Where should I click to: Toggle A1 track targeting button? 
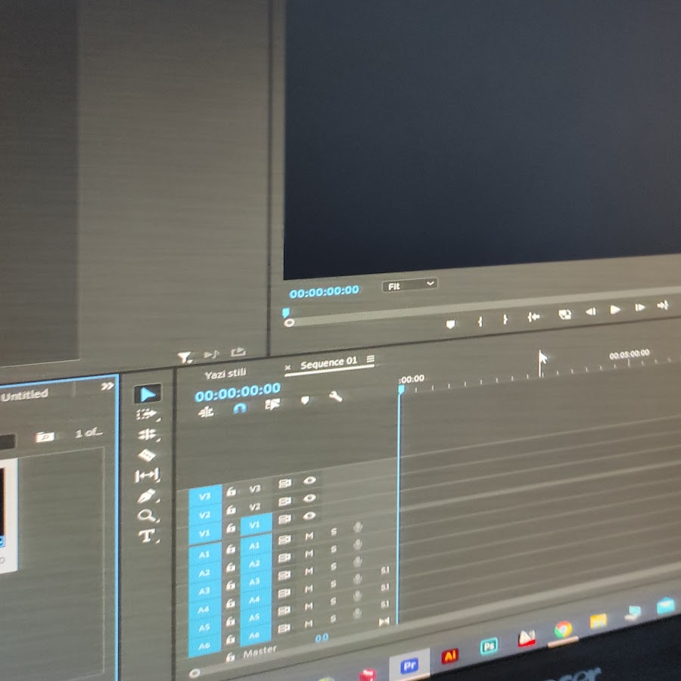point(255,545)
